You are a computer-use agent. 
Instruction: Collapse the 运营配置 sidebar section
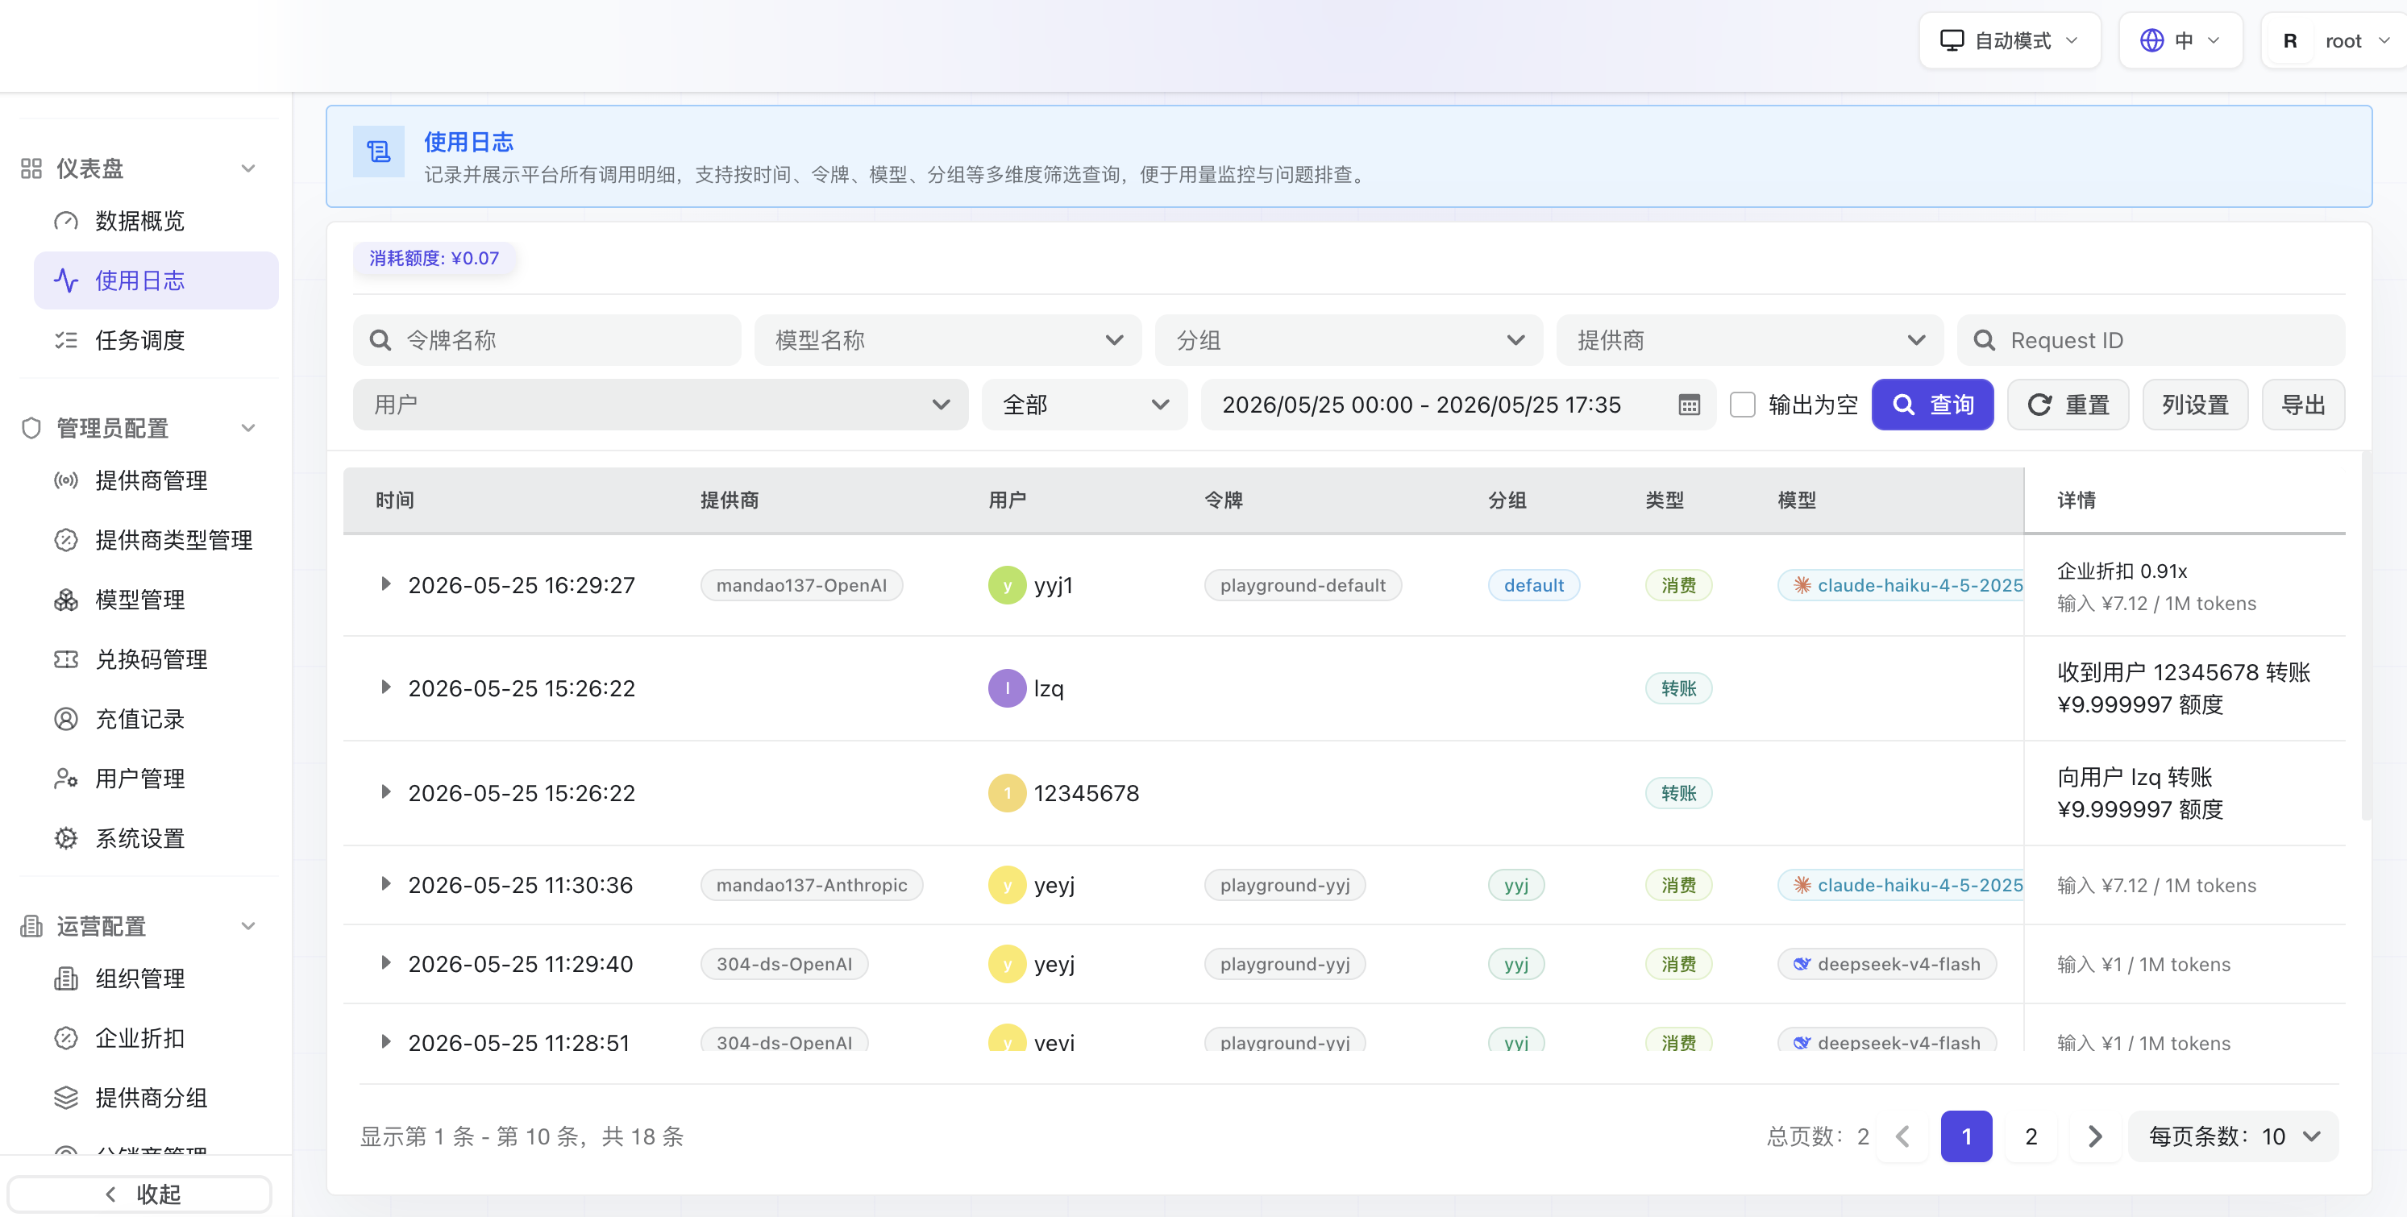247,925
